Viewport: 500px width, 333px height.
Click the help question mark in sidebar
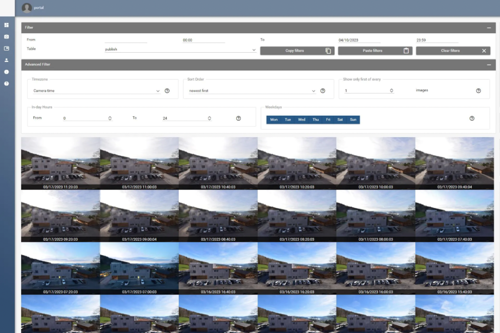6,83
